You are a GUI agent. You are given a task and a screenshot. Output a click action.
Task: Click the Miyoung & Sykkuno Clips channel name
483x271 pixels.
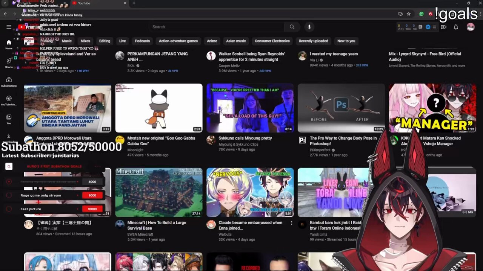coord(238,144)
